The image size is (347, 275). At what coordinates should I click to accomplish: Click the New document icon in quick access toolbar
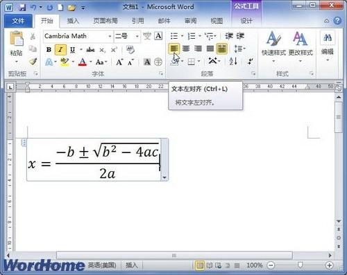(60, 8)
